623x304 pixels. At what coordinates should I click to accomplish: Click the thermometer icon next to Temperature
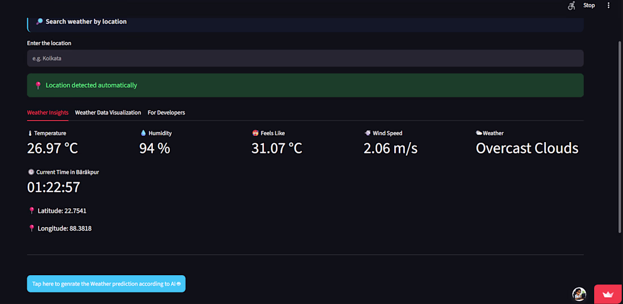(x=29, y=134)
